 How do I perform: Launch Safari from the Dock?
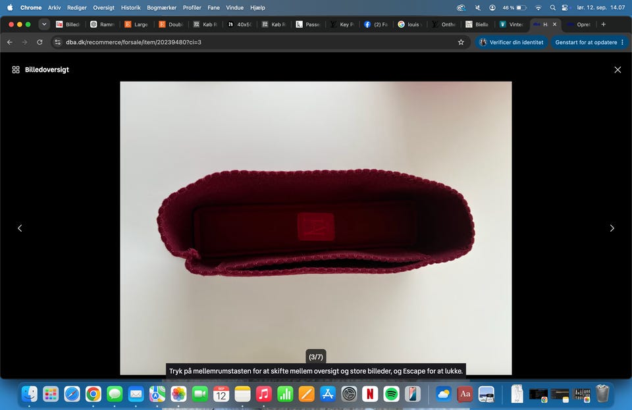72,394
